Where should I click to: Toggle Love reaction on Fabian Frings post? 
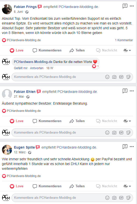[16, 50]
